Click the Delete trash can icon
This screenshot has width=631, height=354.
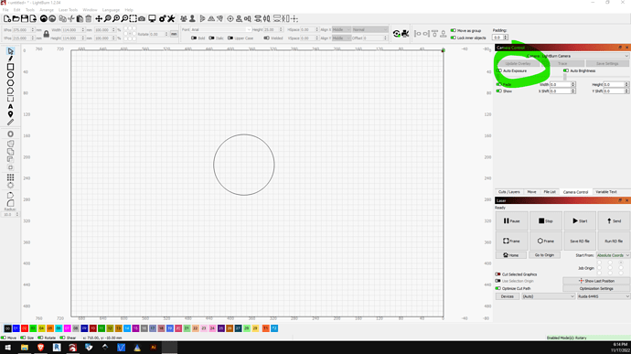coord(89,19)
